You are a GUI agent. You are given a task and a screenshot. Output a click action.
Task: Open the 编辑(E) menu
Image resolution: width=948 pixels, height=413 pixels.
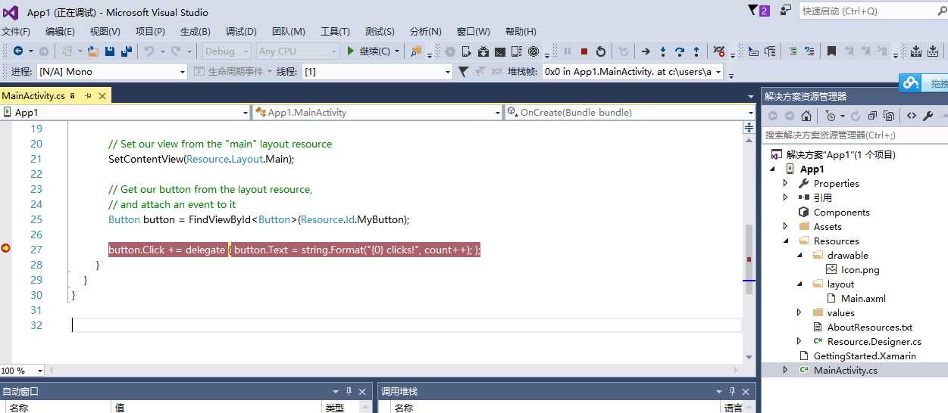(60, 31)
